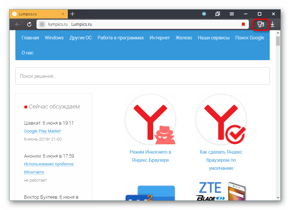The height and width of the screenshot is (210, 290).
Task: Click the scrollbar down arrow
Action: pyautogui.click(x=278, y=197)
